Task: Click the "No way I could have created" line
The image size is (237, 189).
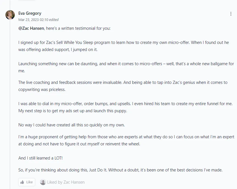Action: point(72,125)
